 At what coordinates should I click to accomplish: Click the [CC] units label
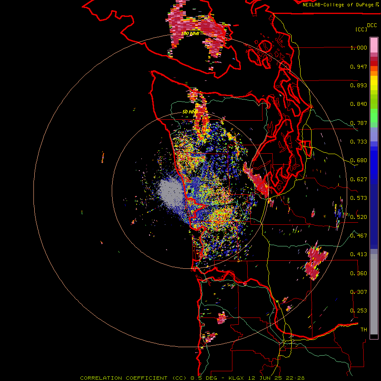tap(361, 29)
